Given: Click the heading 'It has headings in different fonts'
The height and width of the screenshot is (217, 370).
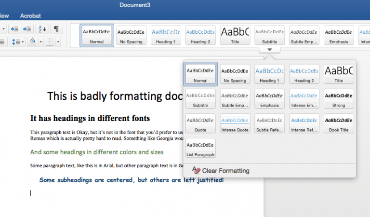Looking at the screenshot, I should pos(90,118).
